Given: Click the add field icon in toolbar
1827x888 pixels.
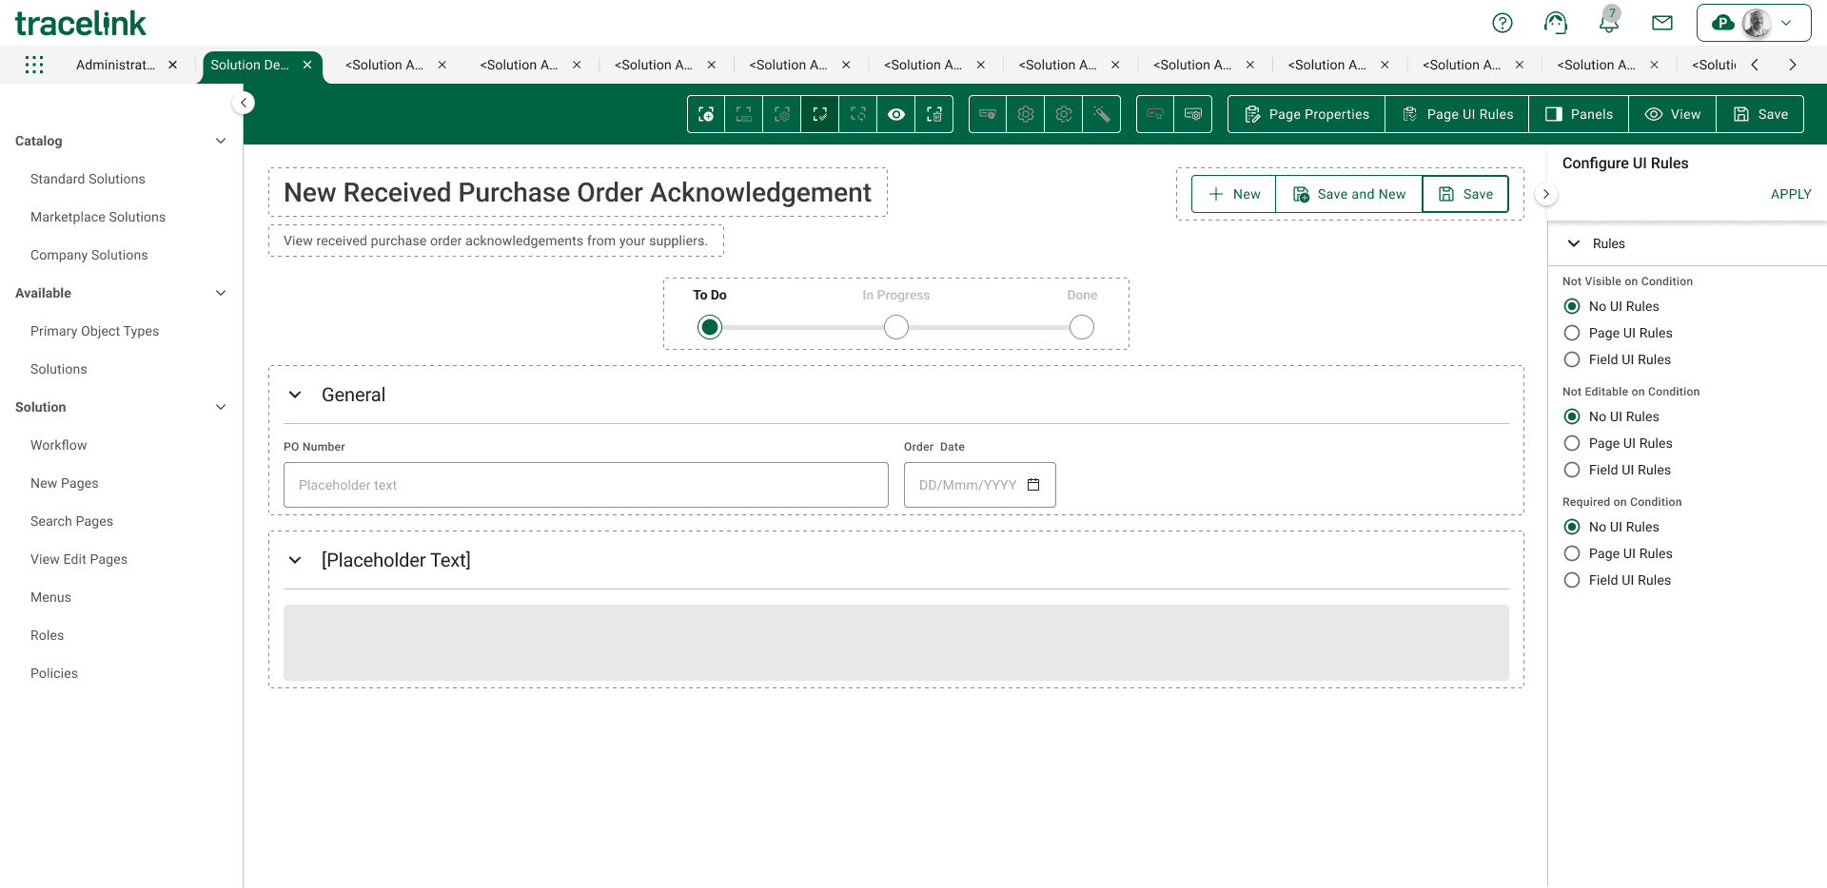Looking at the screenshot, I should (988, 114).
